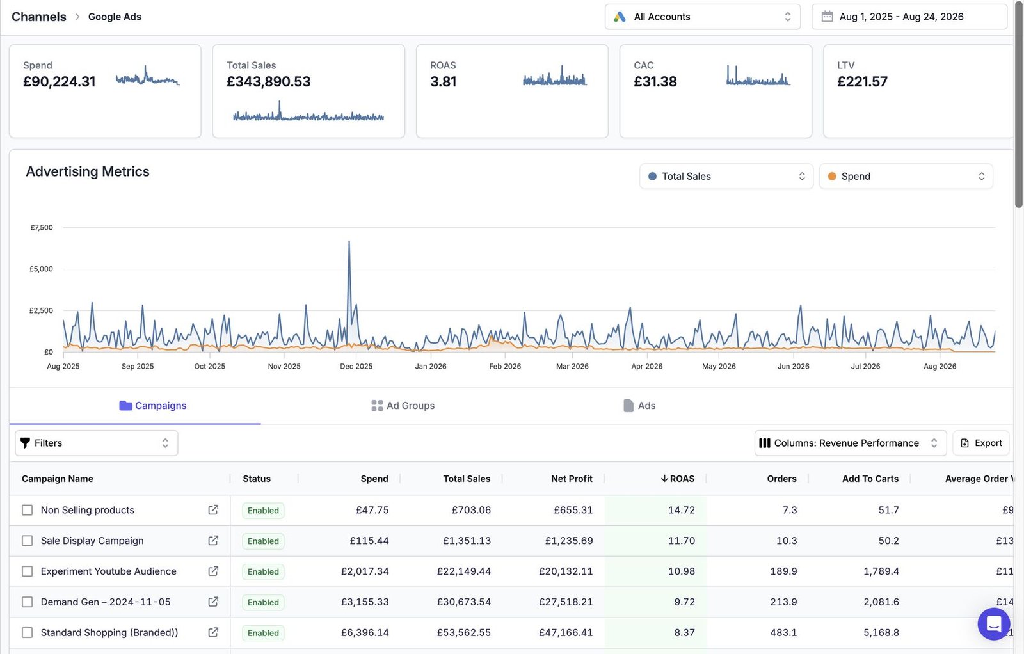Sort by Orders column header

782,479
